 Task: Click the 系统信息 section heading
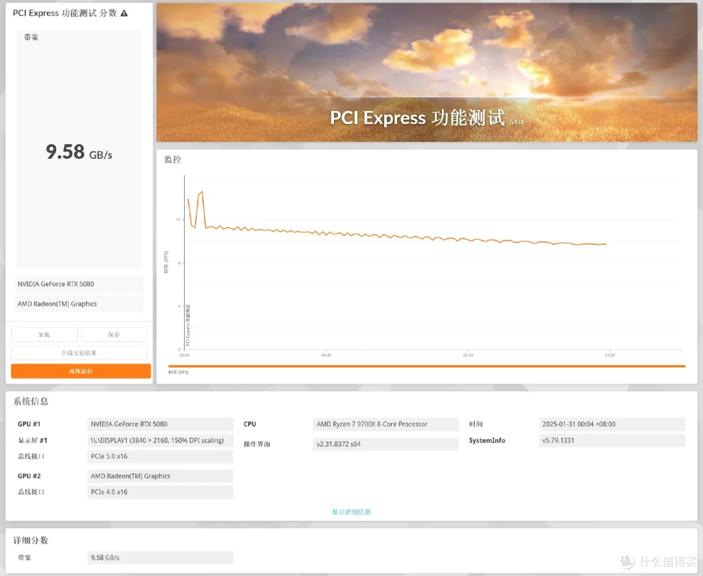[31, 401]
